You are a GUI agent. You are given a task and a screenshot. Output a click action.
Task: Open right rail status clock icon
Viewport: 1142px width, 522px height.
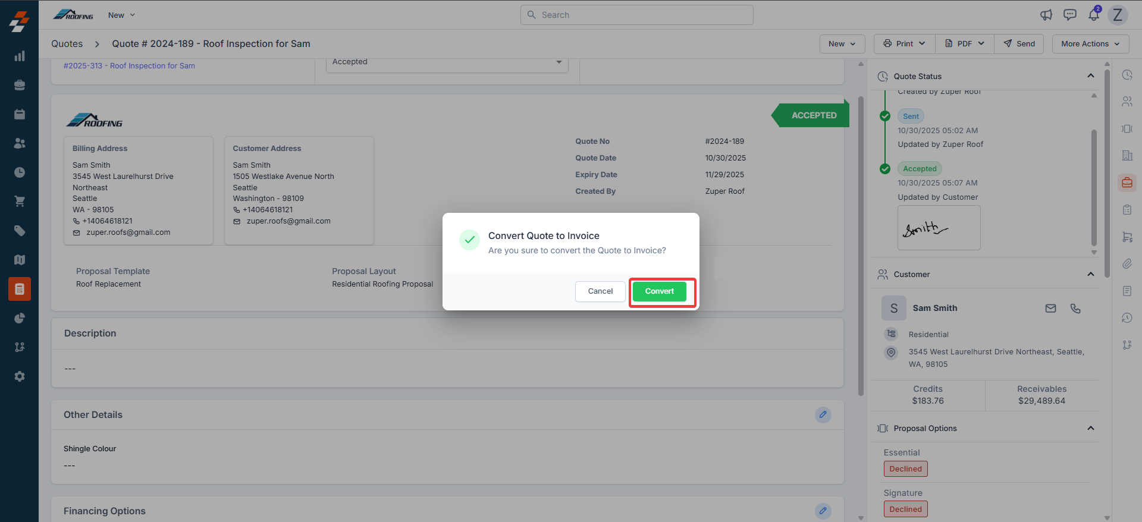[x=1127, y=75]
